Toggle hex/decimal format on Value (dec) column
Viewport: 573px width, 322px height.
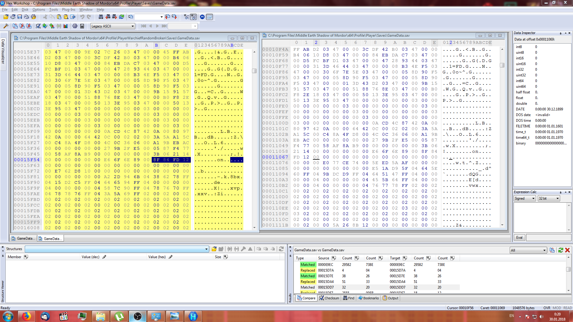[x=104, y=257]
